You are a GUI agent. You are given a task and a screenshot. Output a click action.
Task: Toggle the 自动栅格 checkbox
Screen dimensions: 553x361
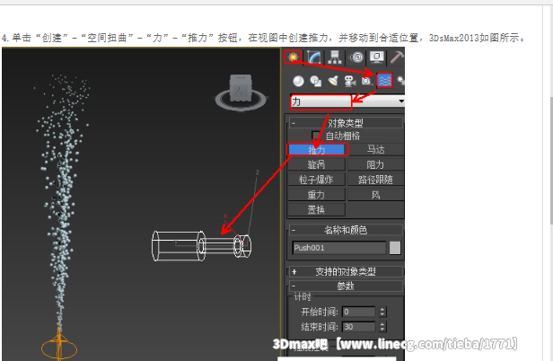pyautogui.click(x=315, y=136)
